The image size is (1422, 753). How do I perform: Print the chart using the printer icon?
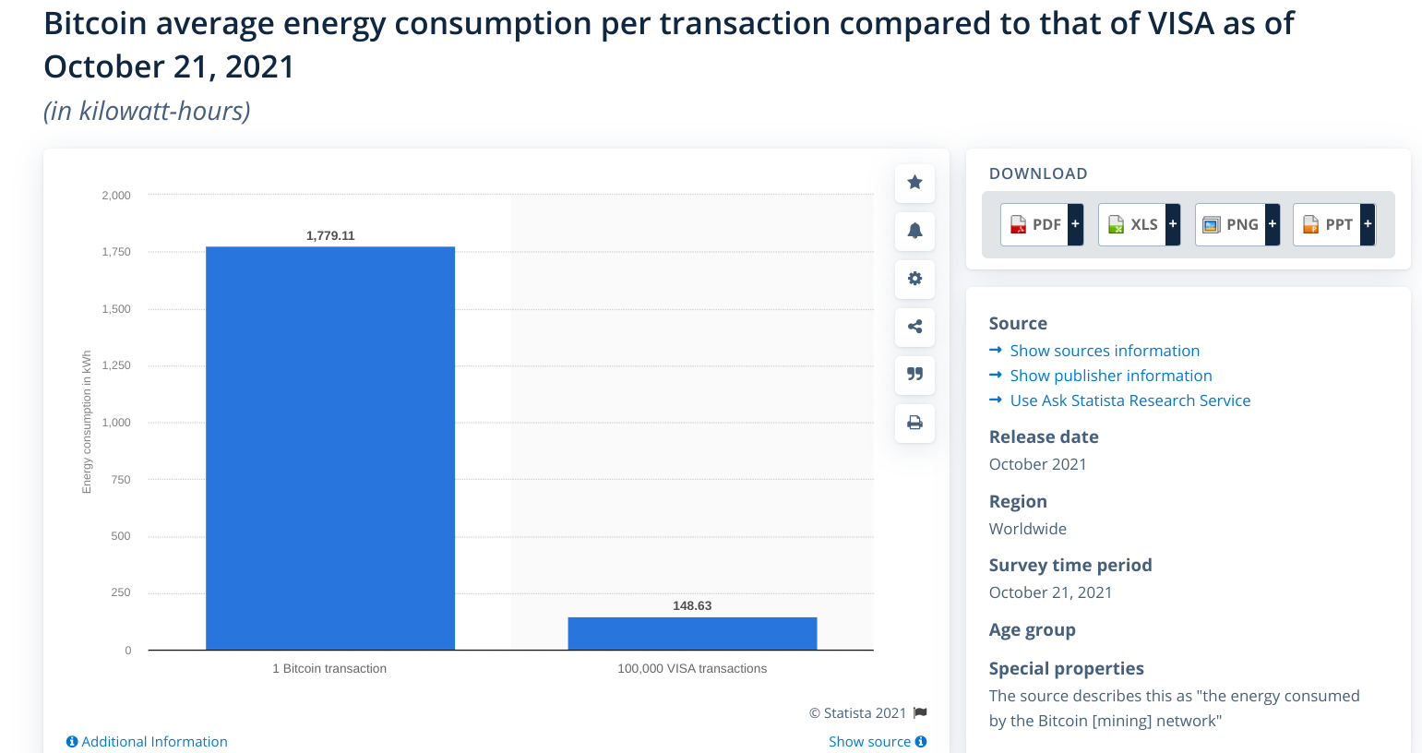pyautogui.click(x=914, y=423)
